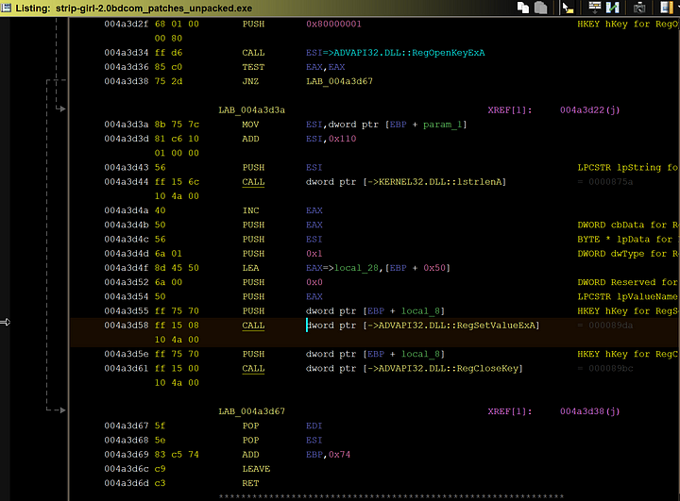Click the INC mnemonic at 004a3d4a
This screenshot has height=501, width=680.
point(250,210)
